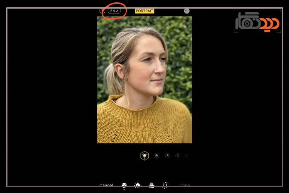The height and width of the screenshot is (193, 289).
Task: Tap the f 5.6 aperture depth control
Action: 114,11
